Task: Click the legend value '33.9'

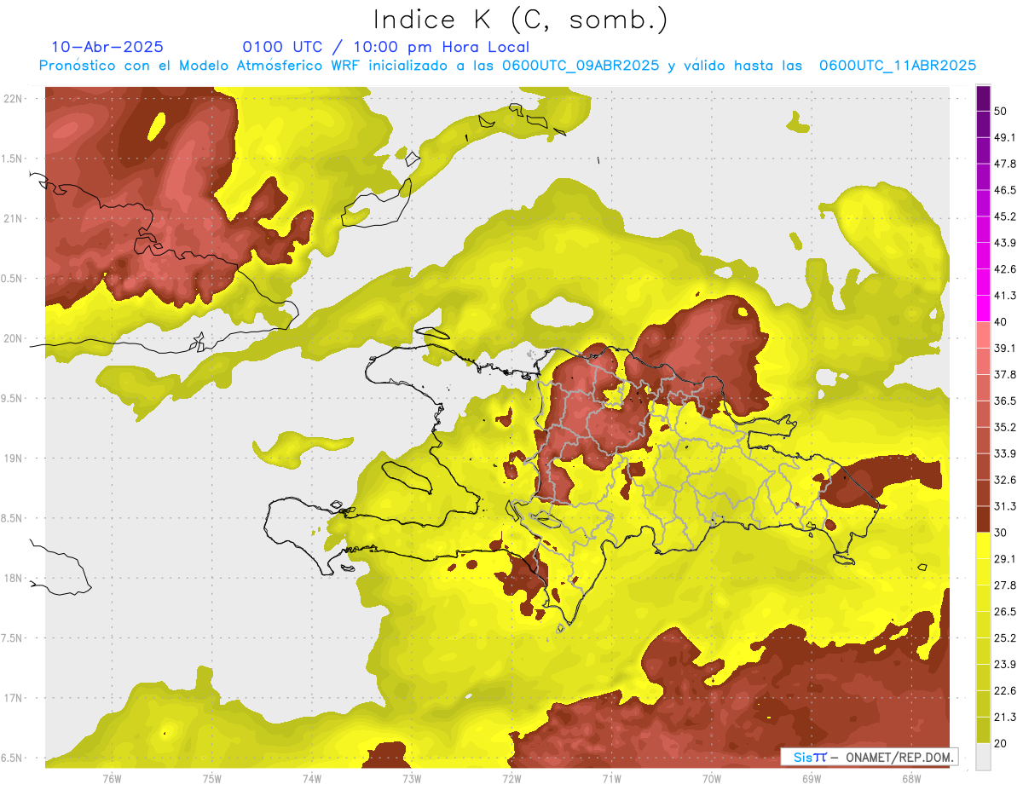Action: click(x=1005, y=453)
